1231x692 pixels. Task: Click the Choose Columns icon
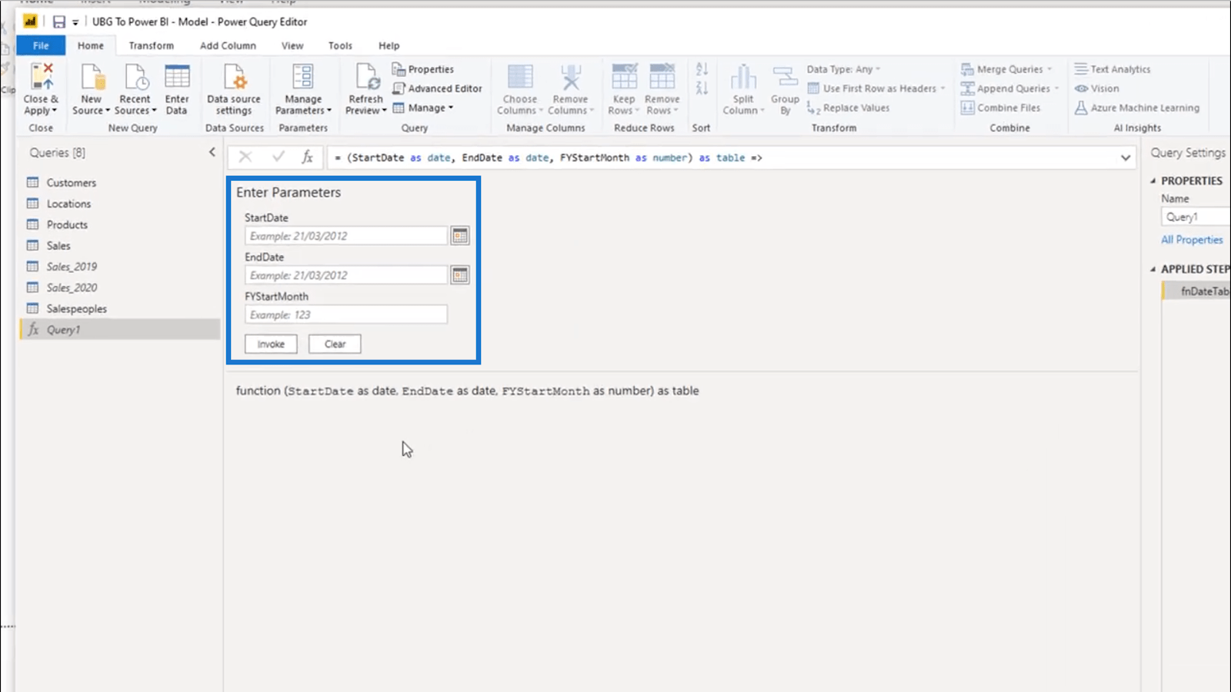[x=520, y=77]
